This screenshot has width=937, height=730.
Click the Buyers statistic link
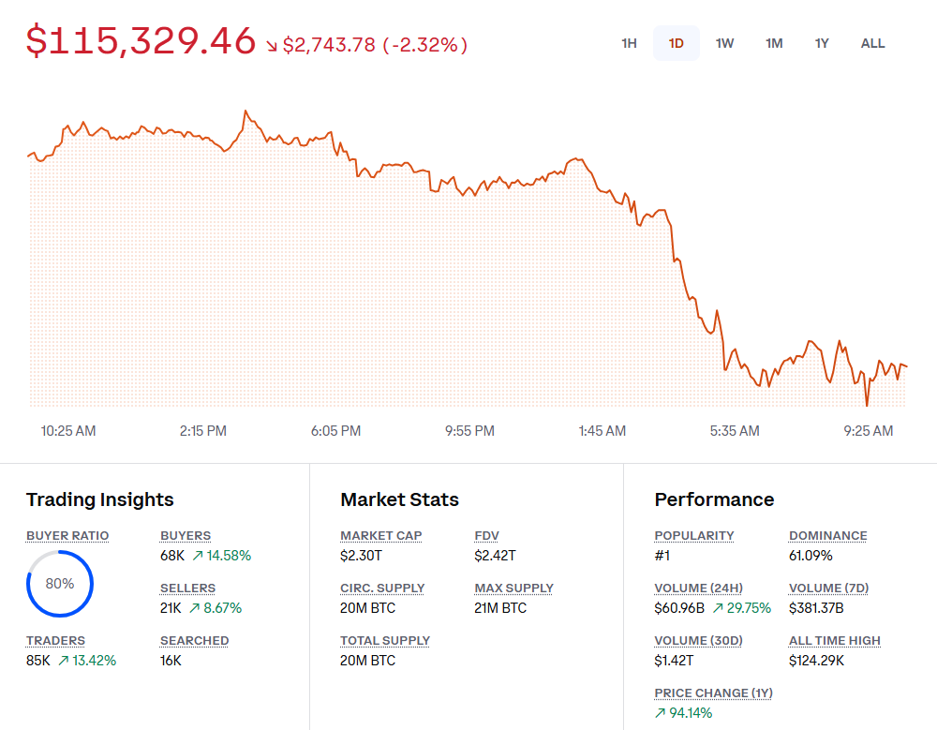[185, 535]
